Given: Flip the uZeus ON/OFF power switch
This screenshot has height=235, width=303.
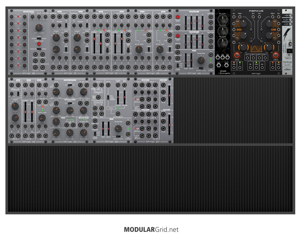Looking at the screenshot, I should (290, 44).
